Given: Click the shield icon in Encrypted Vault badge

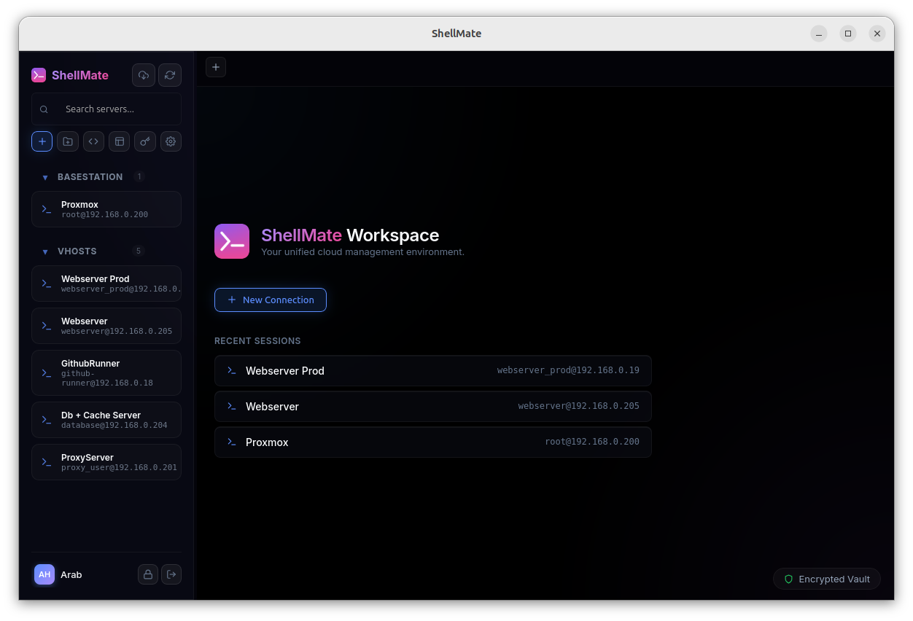Looking at the screenshot, I should 788,579.
